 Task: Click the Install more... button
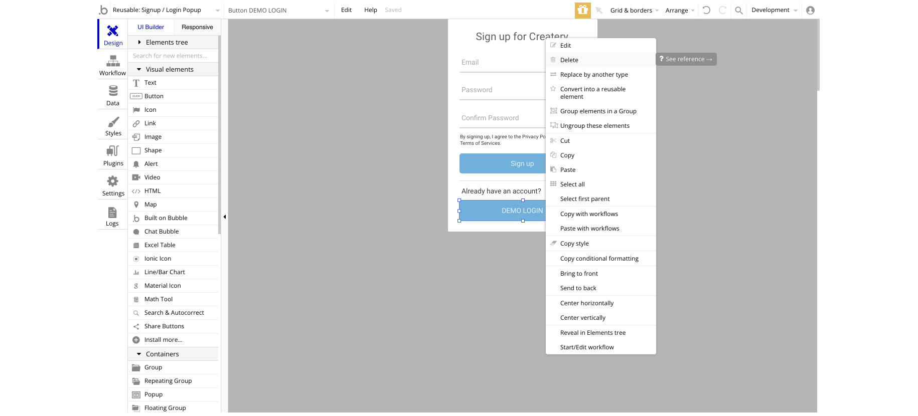pos(163,340)
